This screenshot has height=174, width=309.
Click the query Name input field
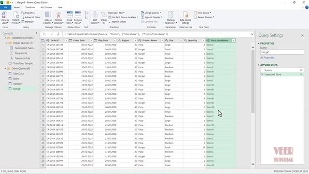click(x=282, y=52)
